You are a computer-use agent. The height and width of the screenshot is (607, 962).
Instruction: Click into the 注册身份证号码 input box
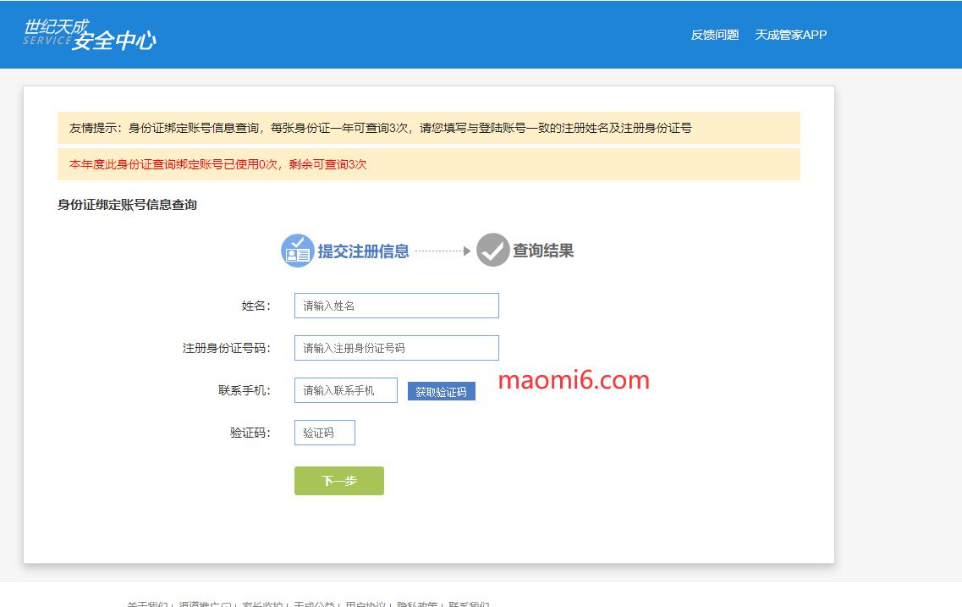(396, 348)
